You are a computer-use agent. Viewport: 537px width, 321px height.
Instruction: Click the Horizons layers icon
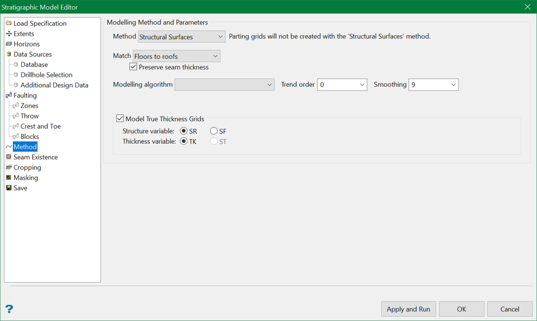[8, 44]
